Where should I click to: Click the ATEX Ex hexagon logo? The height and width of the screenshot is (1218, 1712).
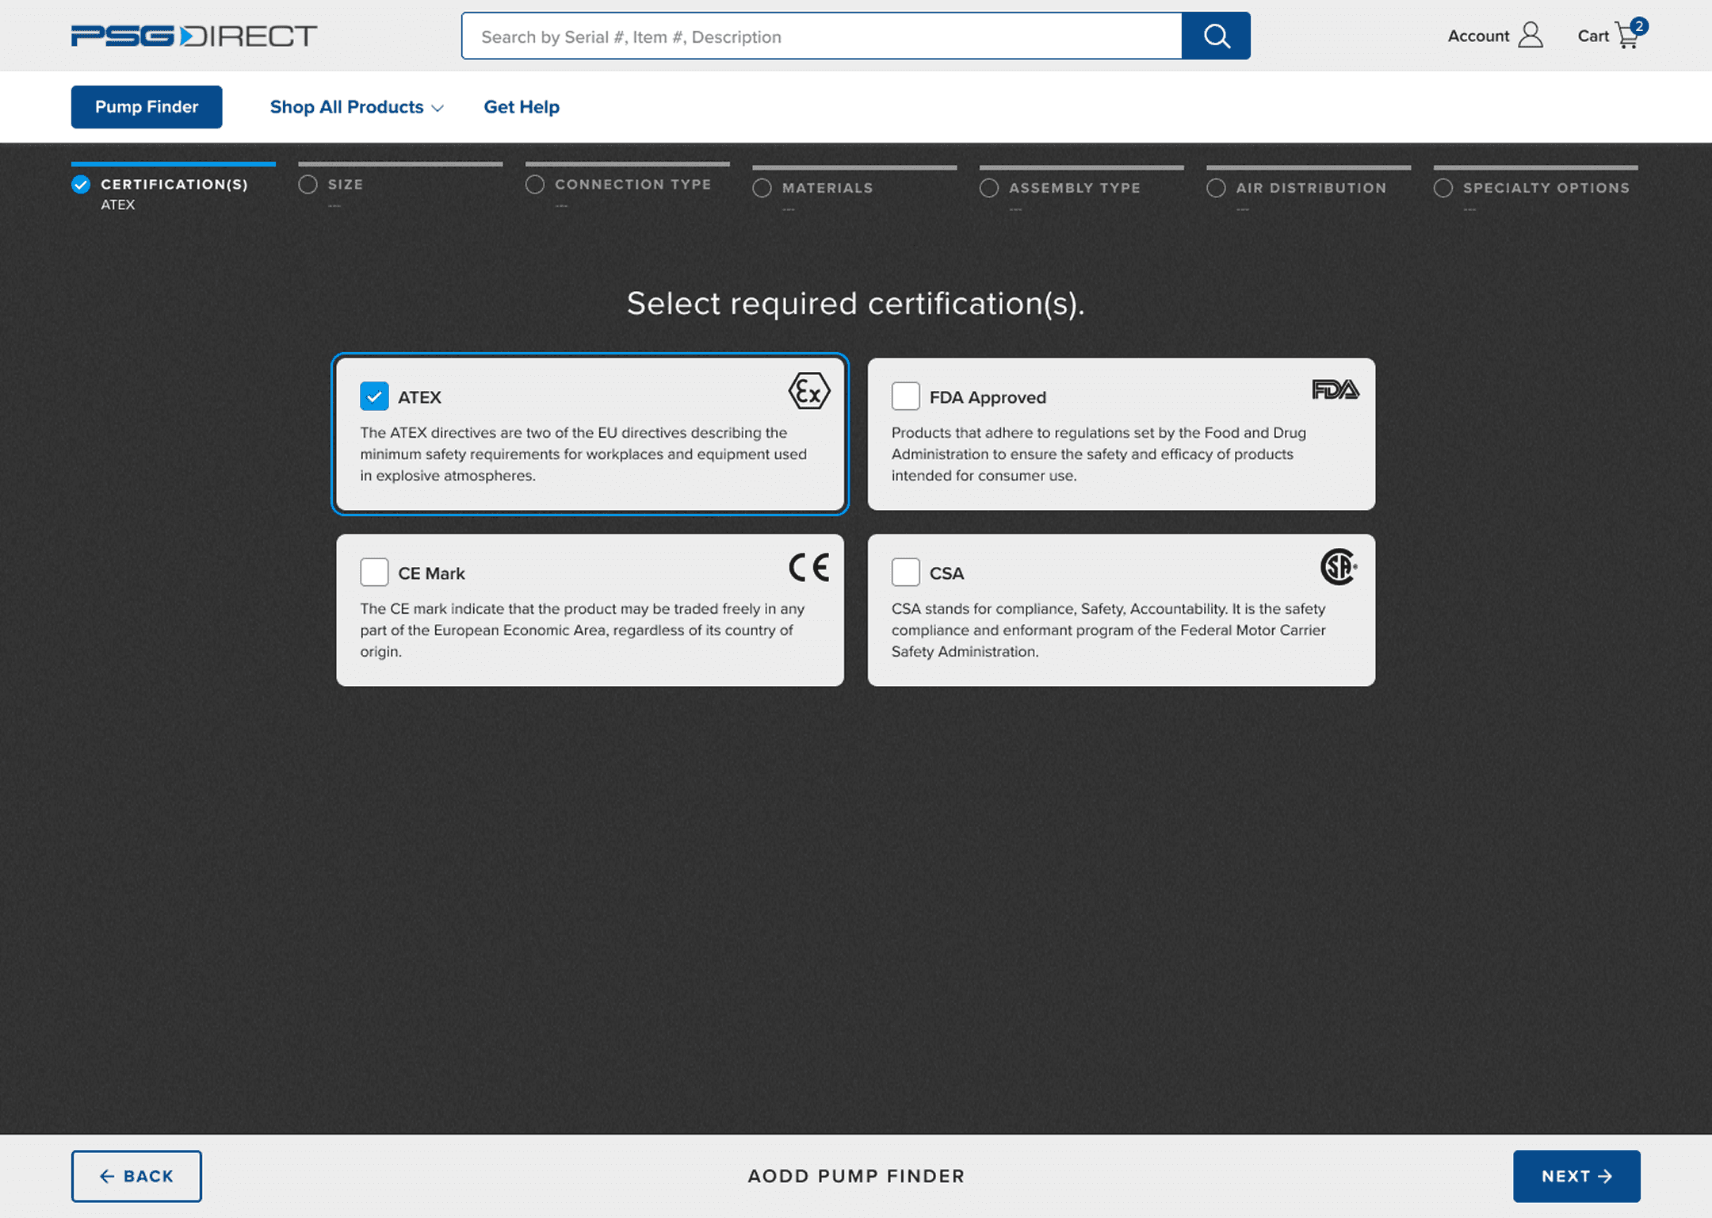810,390
